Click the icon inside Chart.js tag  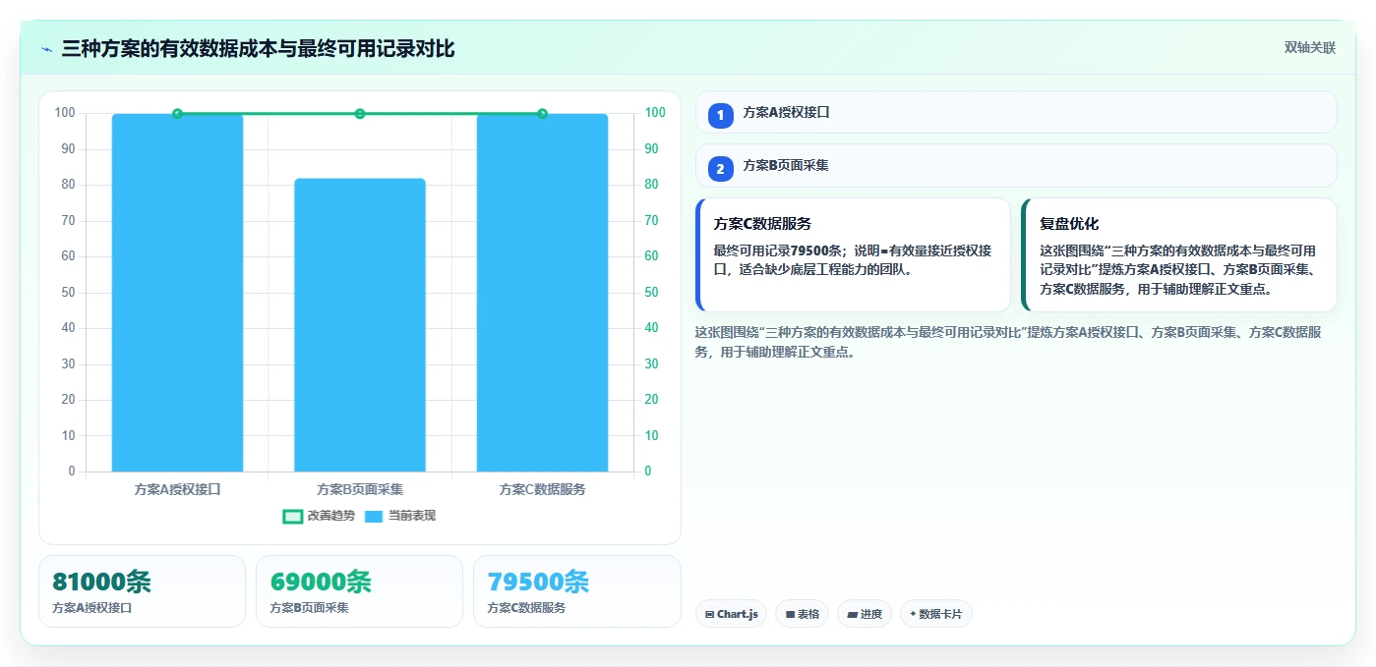(710, 614)
